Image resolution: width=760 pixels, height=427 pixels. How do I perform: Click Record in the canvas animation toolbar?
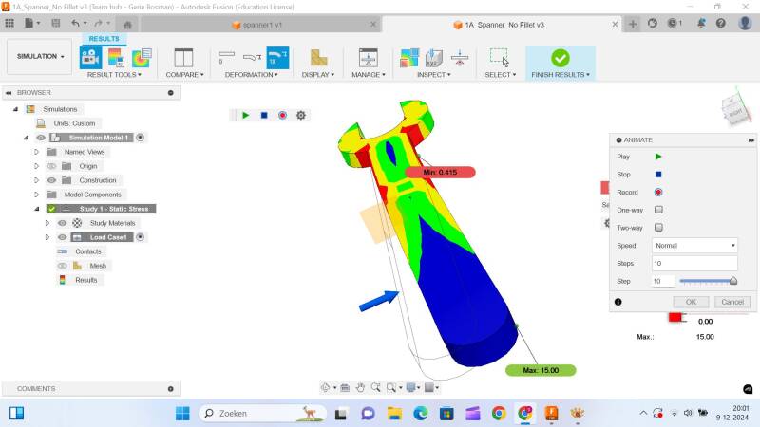pos(282,115)
